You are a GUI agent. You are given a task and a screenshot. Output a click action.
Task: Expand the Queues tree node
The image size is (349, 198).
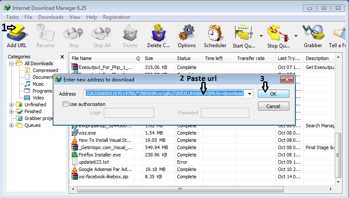(11, 125)
